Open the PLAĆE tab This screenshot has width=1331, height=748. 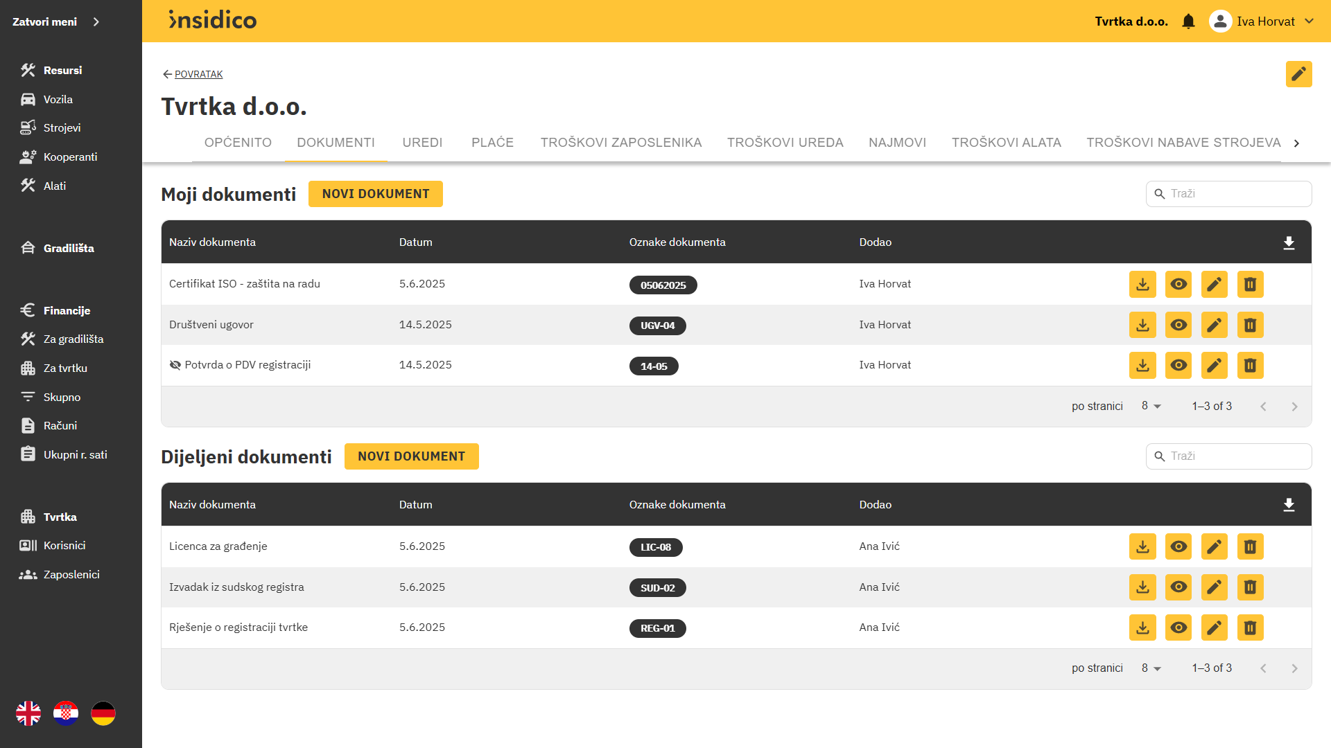tap(492, 143)
